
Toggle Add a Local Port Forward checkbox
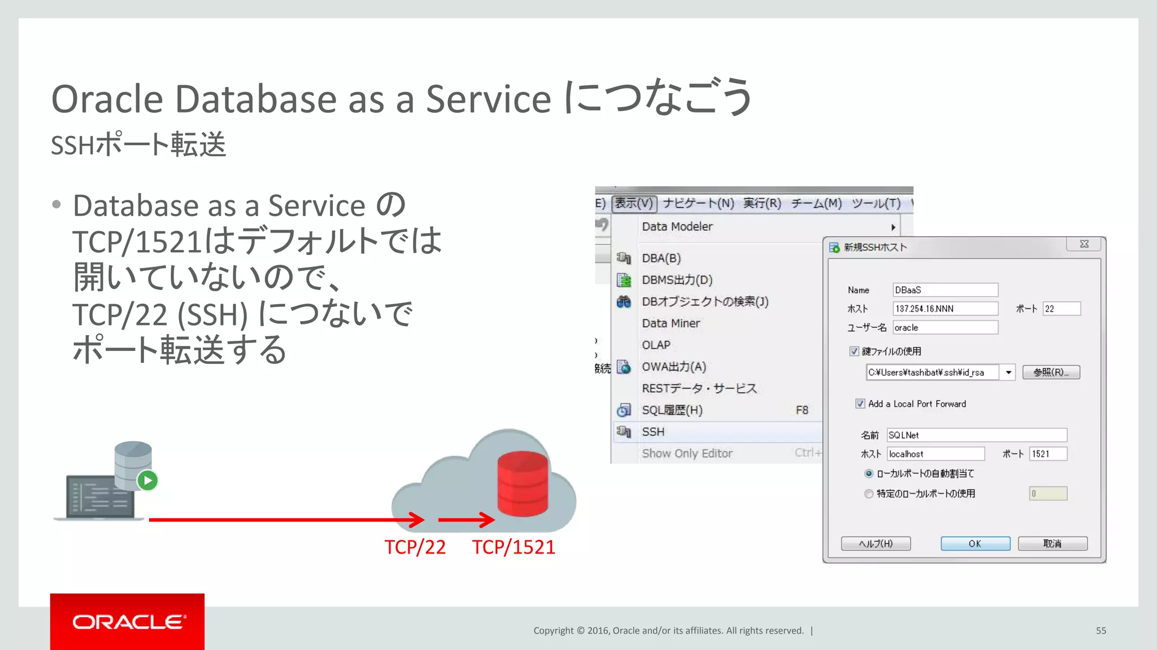pos(860,403)
